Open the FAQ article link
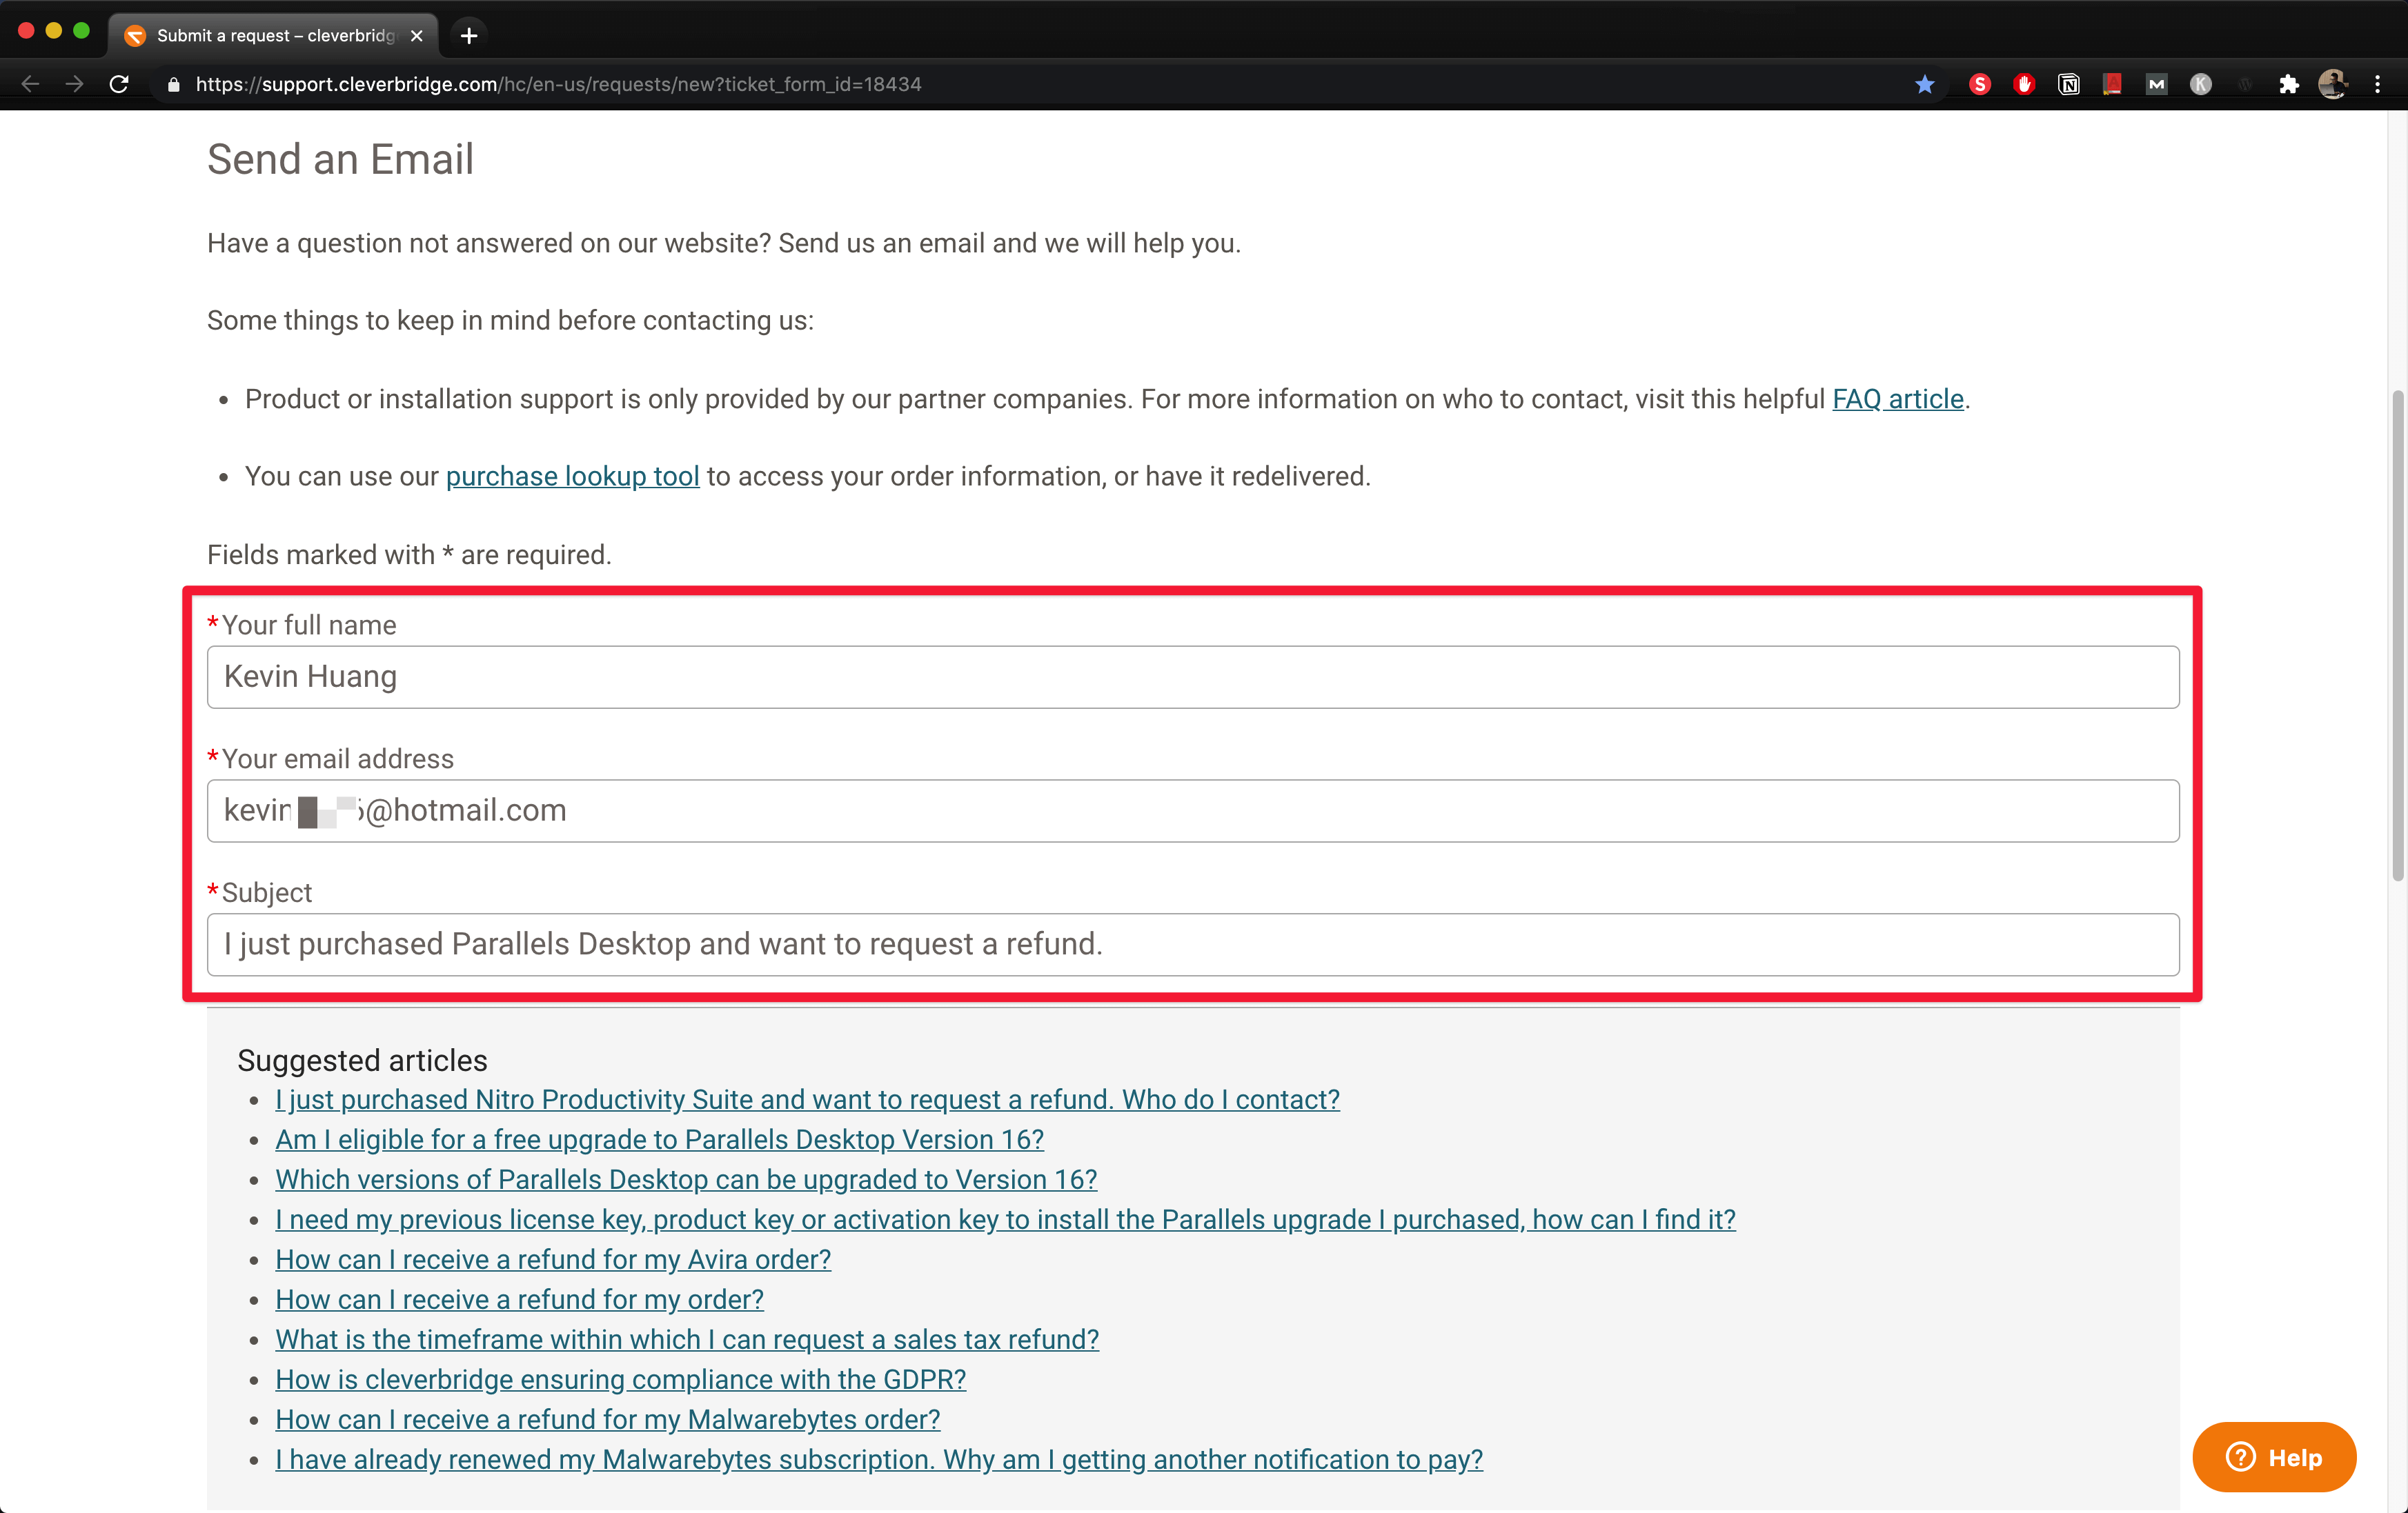This screenshot has height=1513, width=2408. (x=1897, y=399)
